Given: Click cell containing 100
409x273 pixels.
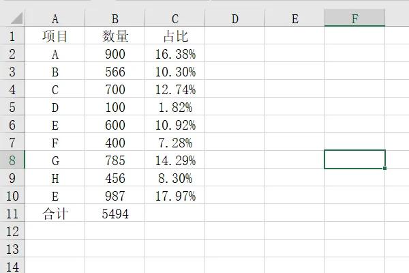Looking at the screenshot, I should (115, 106).
